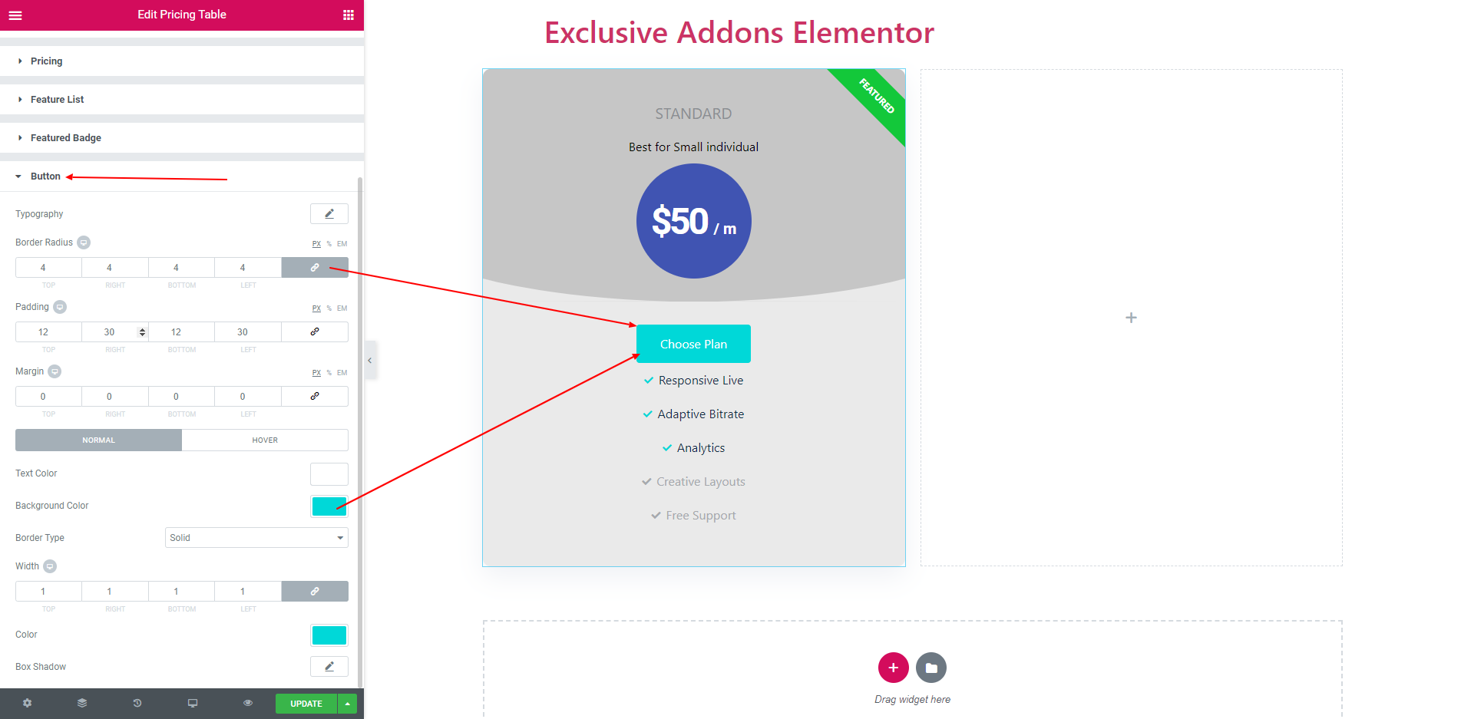Open the Background Color swatch
The height and width of the screenshot is (719, 1461).
click(x=329, y=506)
